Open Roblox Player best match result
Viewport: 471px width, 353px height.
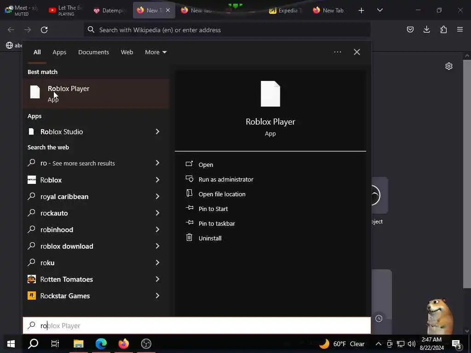pyautogui.click(x=96, y=94)
